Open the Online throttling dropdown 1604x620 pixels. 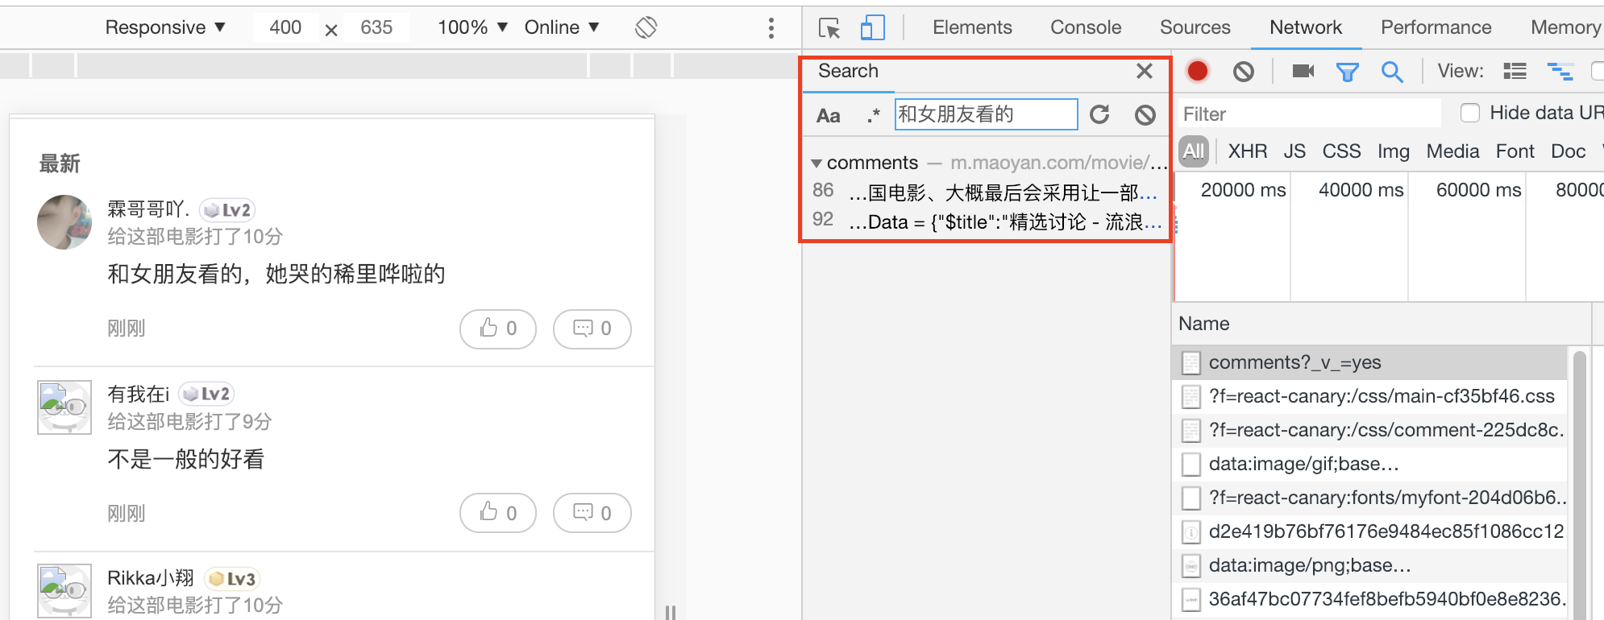point(562,27)
